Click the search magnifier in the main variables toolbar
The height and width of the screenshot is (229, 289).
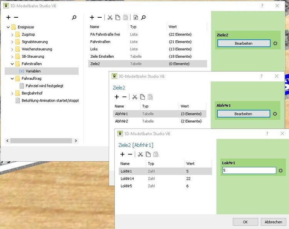pyautogui.click(x=143, y=17)
